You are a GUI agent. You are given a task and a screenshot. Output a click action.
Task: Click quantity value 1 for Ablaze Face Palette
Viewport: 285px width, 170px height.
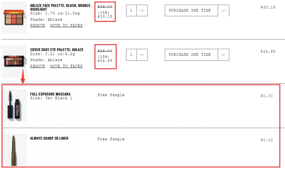click(x=131, y=11)
